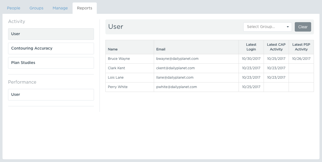
Task: Click the Latest PSP Activity header
Action: [x=301, y=47]
